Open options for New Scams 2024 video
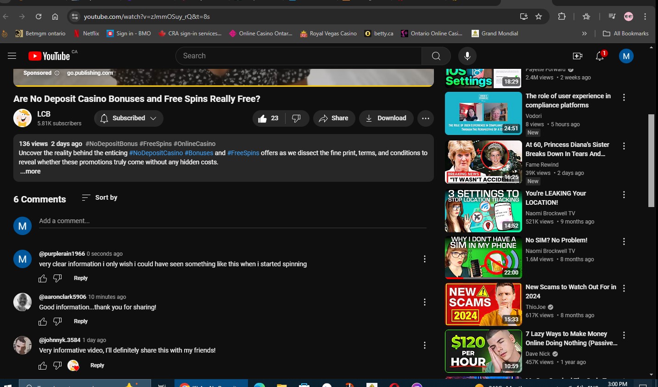This screenshot has height=387, width=658. [x=624, y=288]
